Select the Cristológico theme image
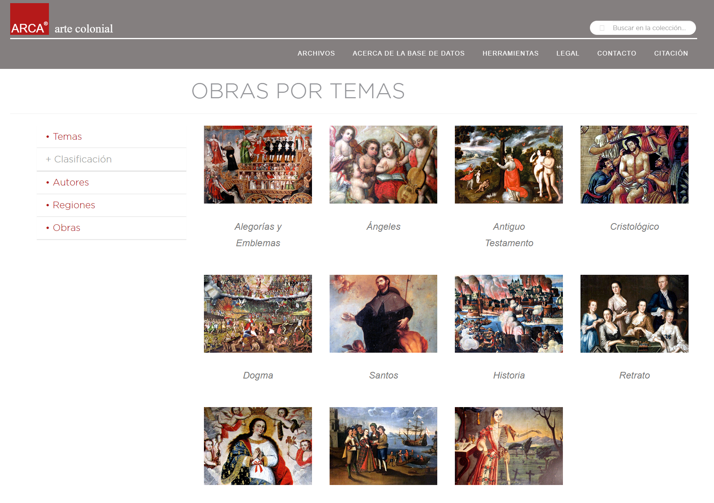The width and height of the screenshot is (714, 503). [x=634, y=164]
